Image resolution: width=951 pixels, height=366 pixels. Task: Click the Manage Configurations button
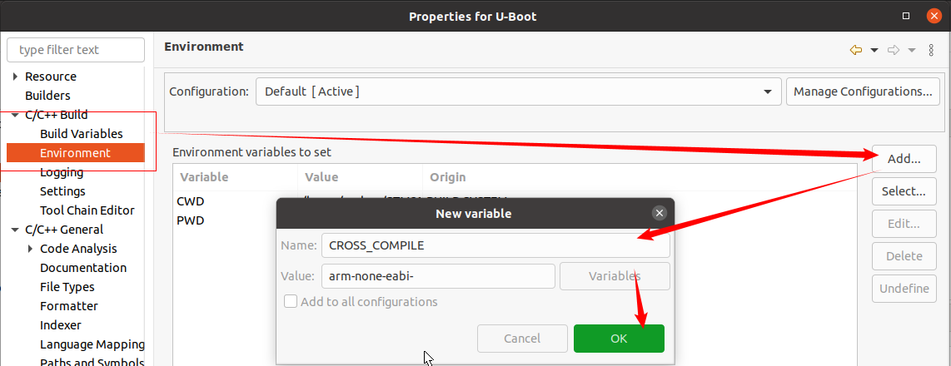(863, 91)
